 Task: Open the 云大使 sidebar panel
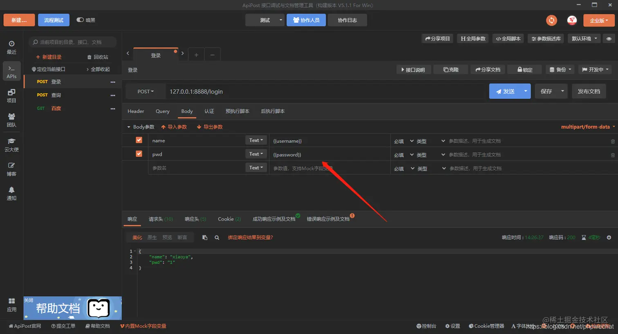tap(11, 145)
